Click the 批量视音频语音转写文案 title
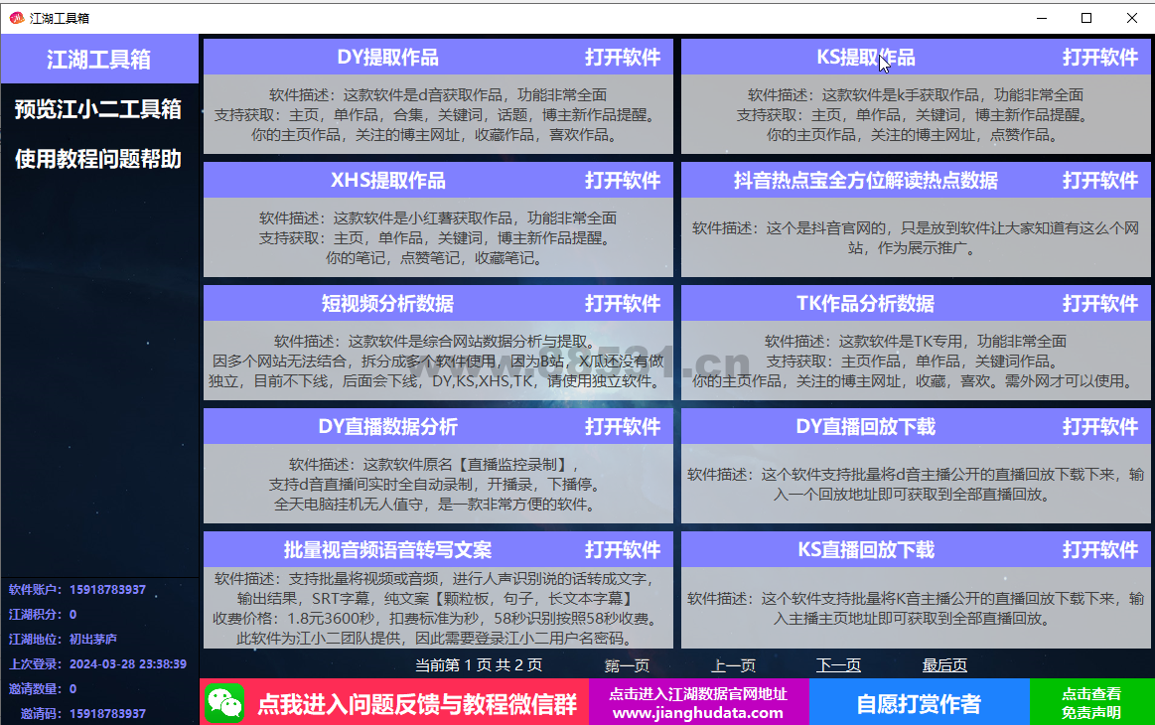 pyautogui.click(x=387, y=549)
